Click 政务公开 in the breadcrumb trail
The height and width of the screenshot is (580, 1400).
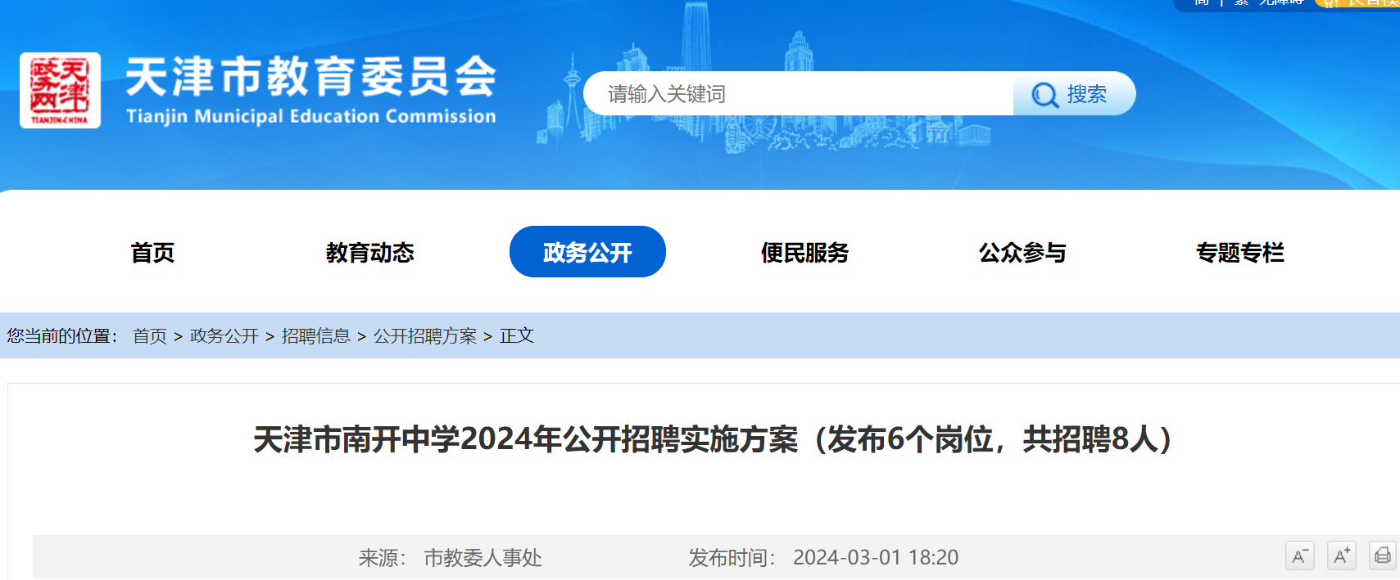[x=224, y=336]
